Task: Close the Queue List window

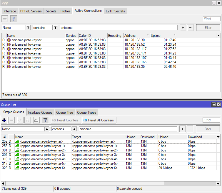Action: coord(218,105)
